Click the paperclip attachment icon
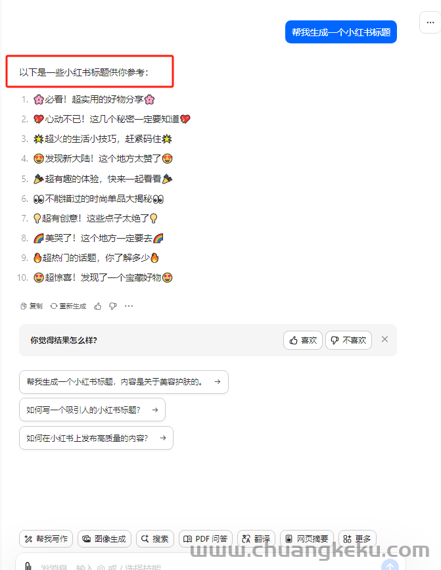 coord(28,565)
